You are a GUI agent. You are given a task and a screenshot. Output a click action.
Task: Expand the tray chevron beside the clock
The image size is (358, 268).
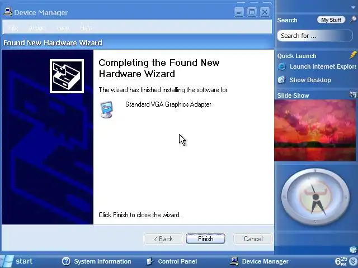[x=354, y=262]
